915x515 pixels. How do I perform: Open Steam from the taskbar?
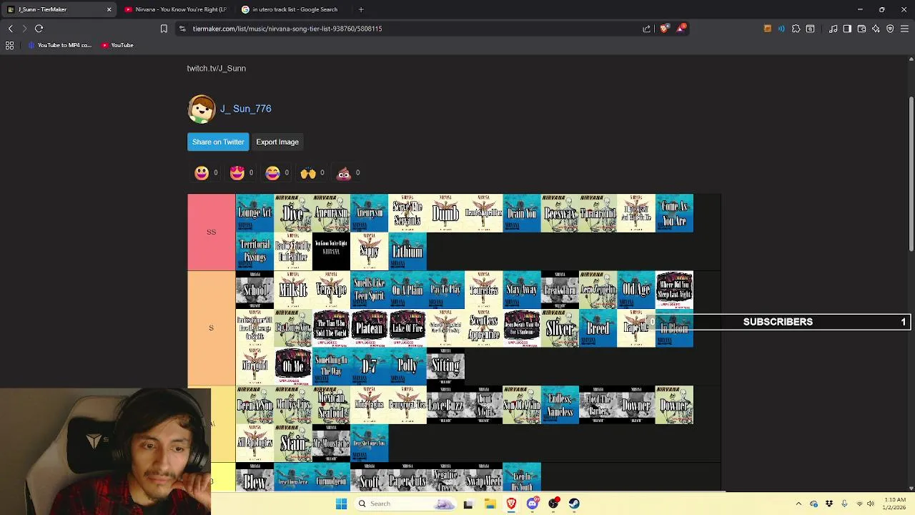pos(574,504)
